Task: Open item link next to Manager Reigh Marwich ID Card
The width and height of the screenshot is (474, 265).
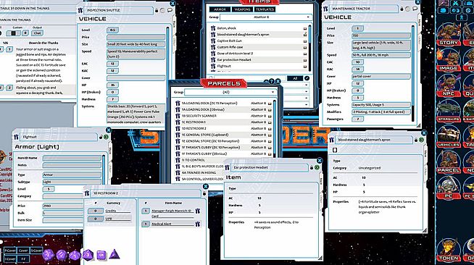Action: point(198,211)
